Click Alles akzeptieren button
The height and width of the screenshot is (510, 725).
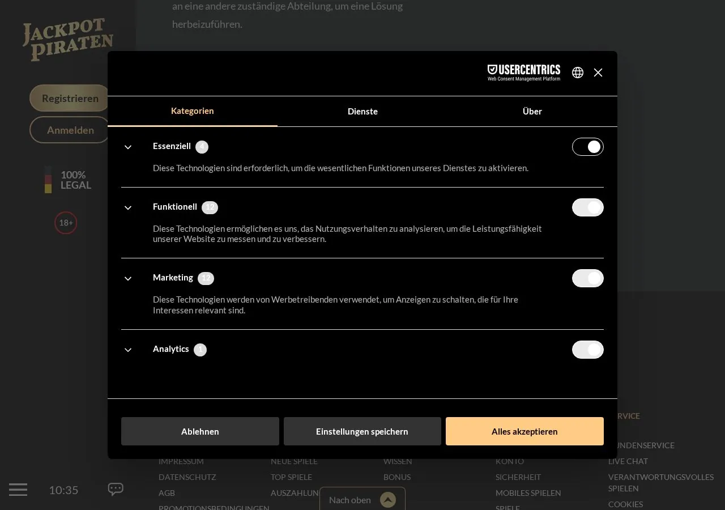(524, 431)
